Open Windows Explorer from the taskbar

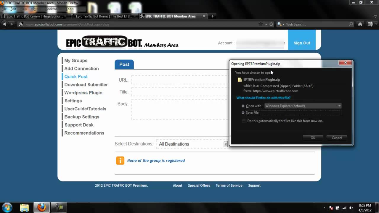[x=24, y=208]
